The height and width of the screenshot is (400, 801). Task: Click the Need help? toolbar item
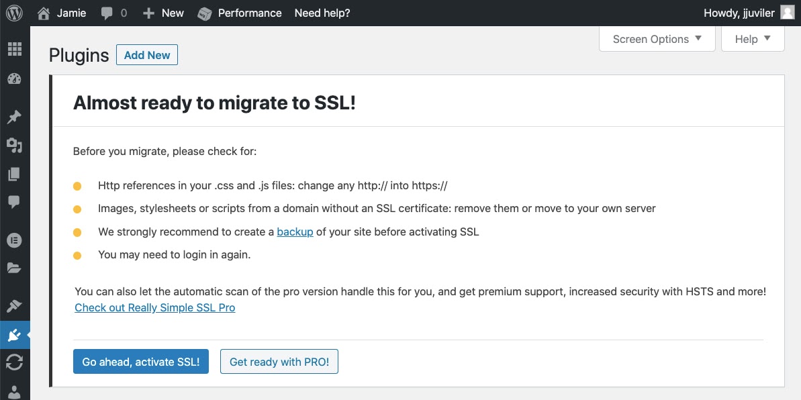[x=322, y=13]
